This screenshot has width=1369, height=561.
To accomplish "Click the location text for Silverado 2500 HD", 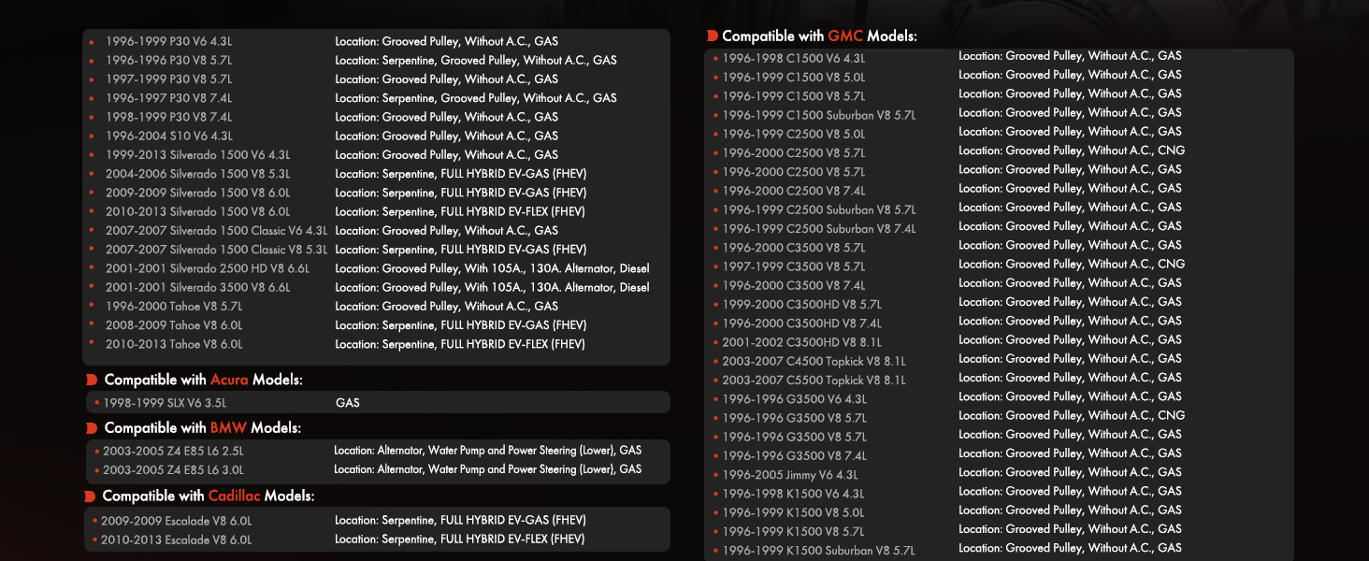I will pyautogui.click(x=492, y=268).
